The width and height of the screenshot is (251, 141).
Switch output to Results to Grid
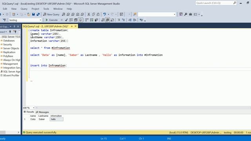click(x=107, y=20)
